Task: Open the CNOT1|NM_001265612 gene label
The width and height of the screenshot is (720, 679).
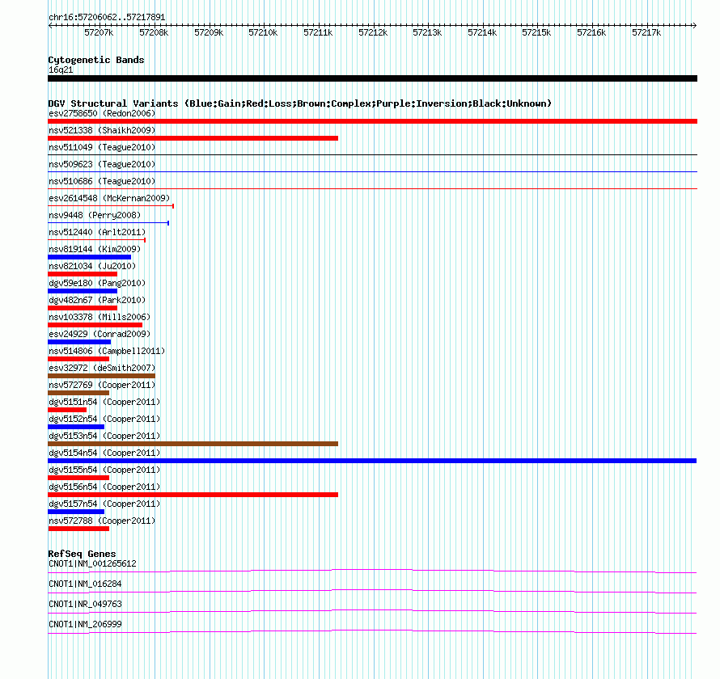Action: click(x=92, y=564)
